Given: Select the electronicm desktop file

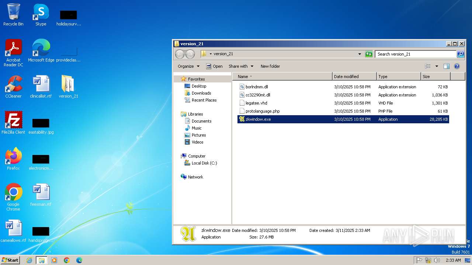Looking at the screenshot, I should (41, 162).
